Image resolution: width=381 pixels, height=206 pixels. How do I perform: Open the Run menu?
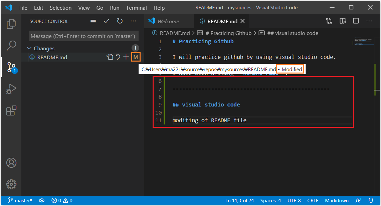[115, 8]
